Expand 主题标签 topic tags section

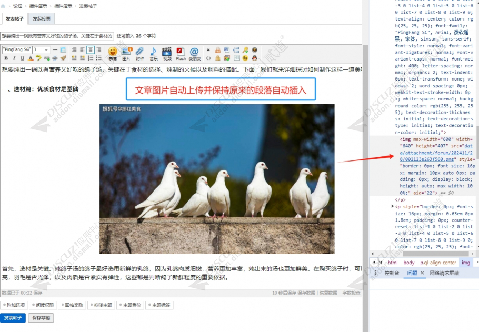point(159,305)
